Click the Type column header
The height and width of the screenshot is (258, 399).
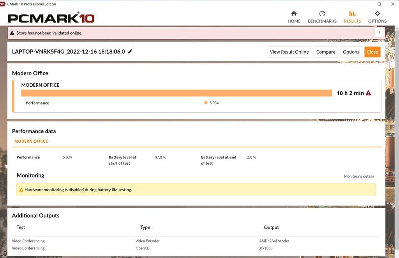(x=145, y=227)
